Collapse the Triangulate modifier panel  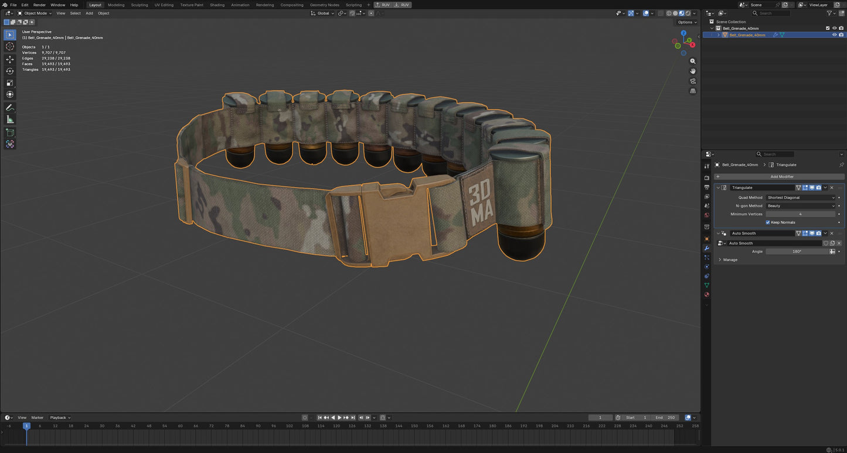pyautogui.click(x=718, y=187)
